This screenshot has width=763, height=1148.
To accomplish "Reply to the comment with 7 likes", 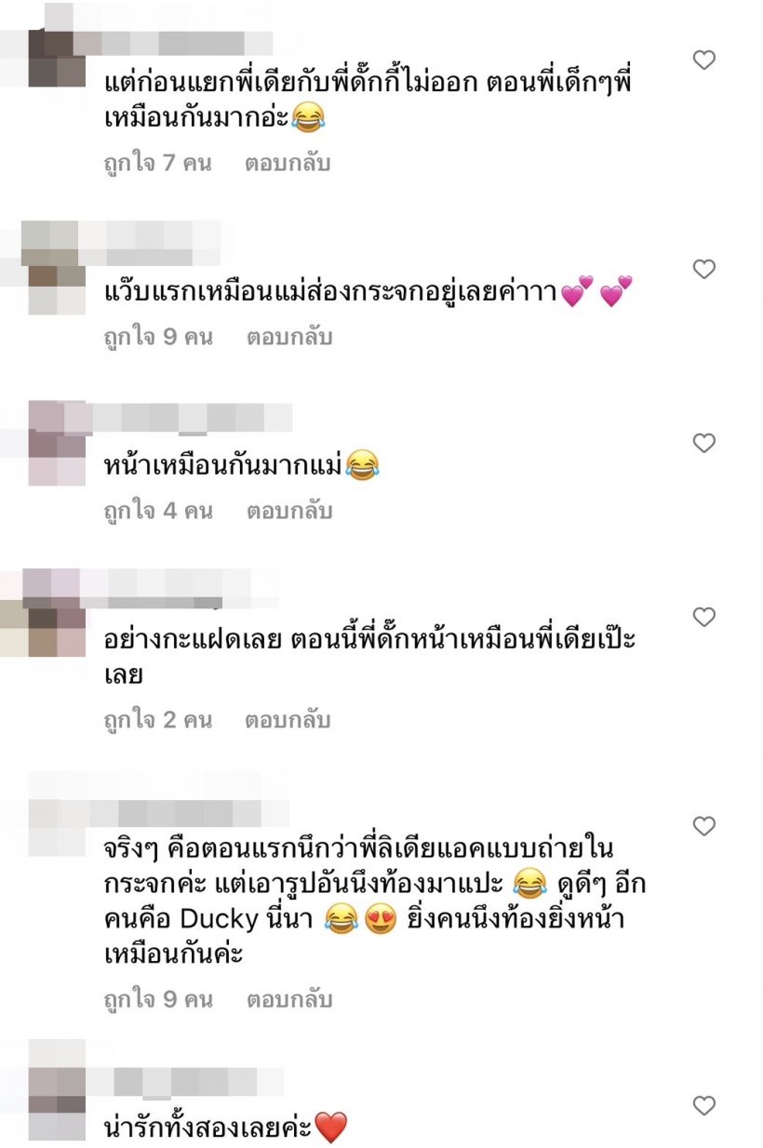I will (288, 163).
